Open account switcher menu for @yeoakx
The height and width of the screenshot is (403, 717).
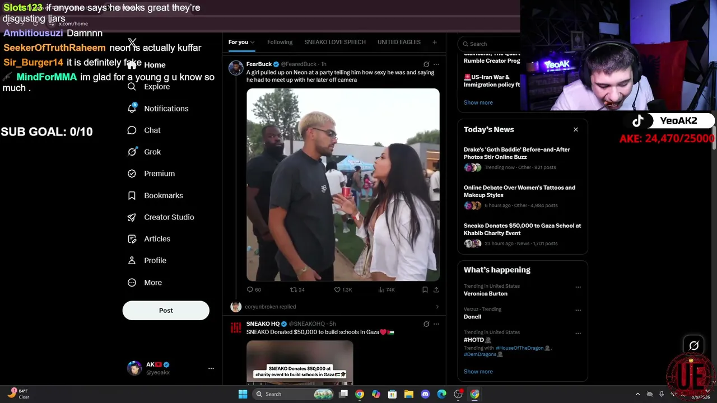coord(211,368)
